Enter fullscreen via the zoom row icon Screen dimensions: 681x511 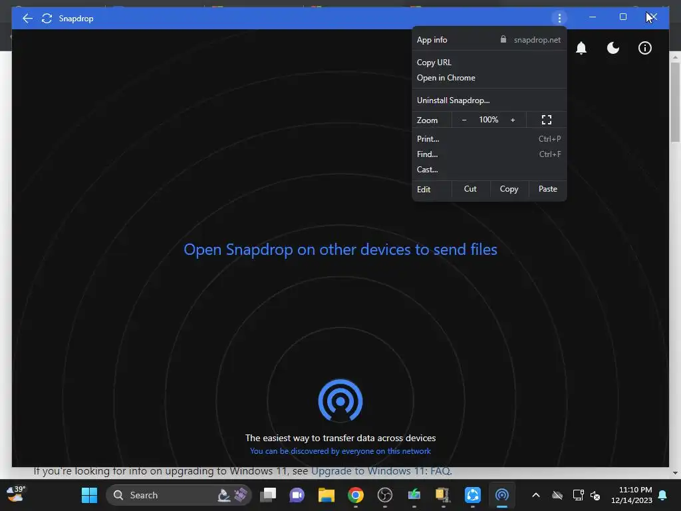pos(547,120)
